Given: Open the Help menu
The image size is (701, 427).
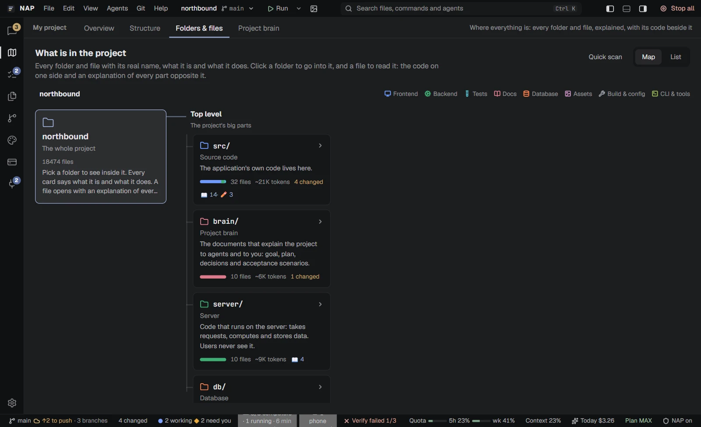Looking at the screenshot, I should click(161, 8).
